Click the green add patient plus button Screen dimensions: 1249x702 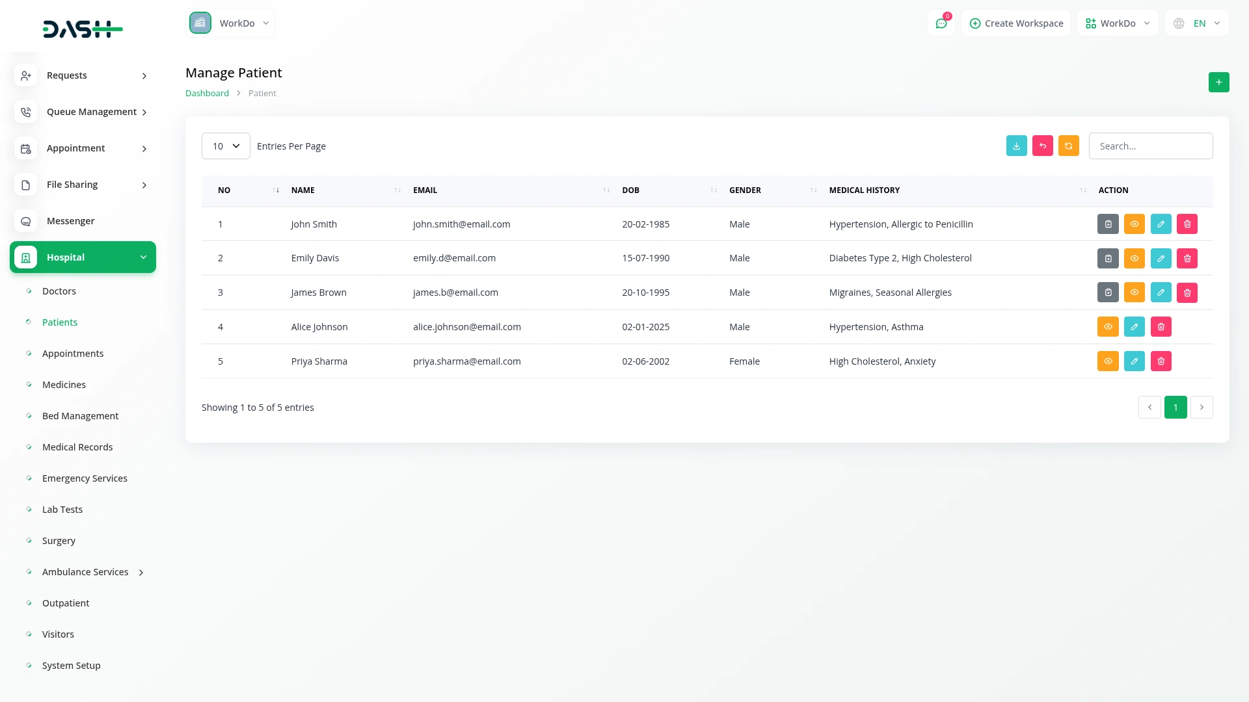[1218, 82]
